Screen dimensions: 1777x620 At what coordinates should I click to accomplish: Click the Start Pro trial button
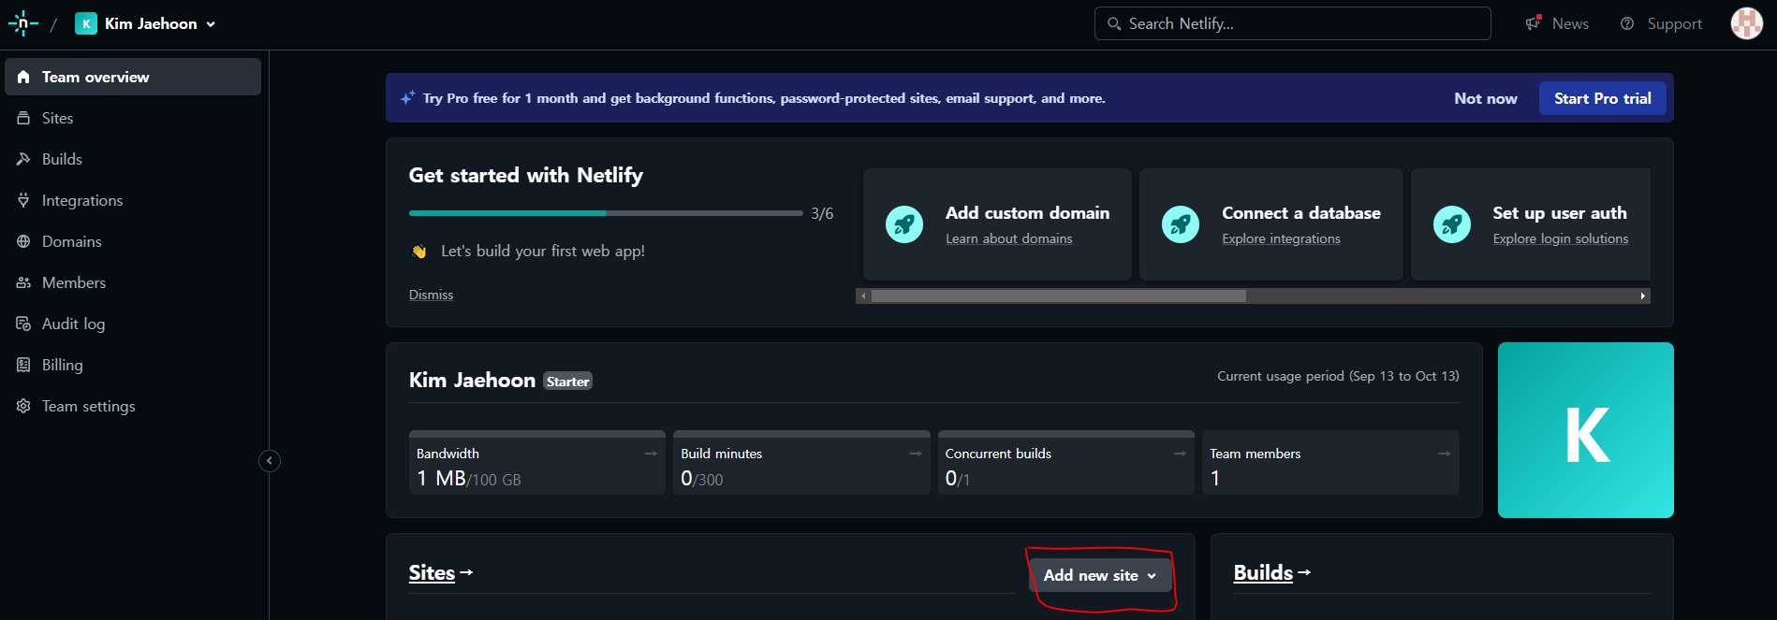[1602, 98]
